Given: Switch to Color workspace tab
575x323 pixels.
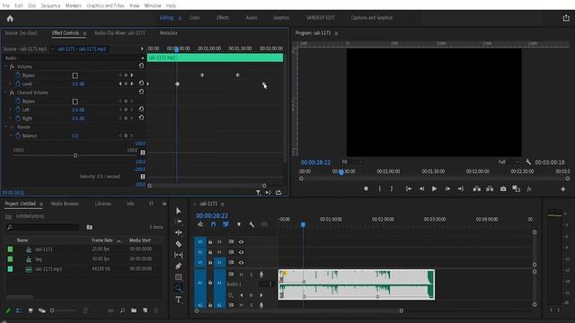Looking at the screenshot, I should pos(195,18).
